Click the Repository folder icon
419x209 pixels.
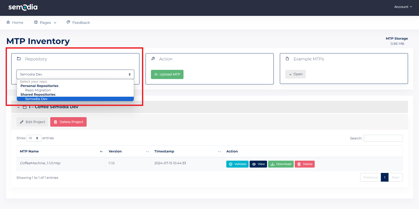point(19,59)
